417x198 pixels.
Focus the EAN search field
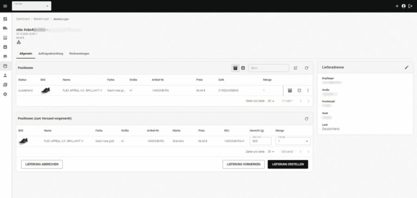[x=269, y=68]
